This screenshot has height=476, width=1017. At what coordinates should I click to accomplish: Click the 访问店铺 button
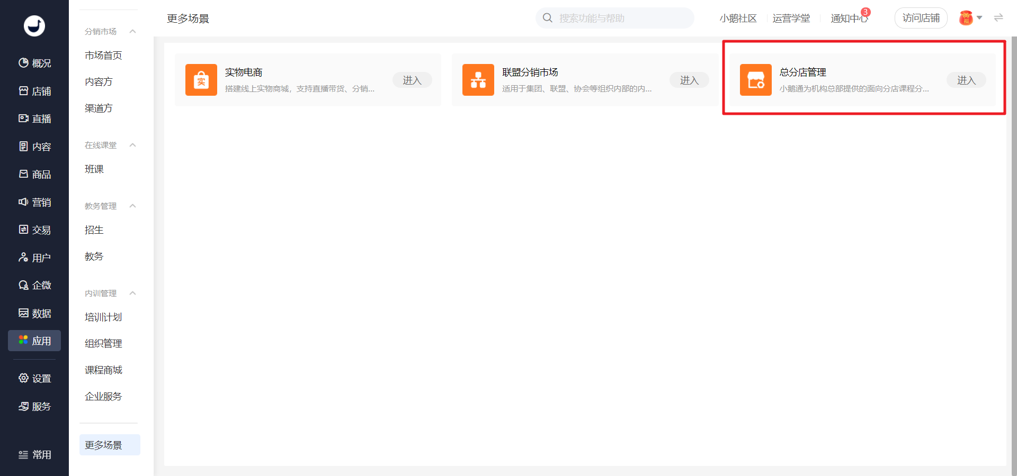921,18
